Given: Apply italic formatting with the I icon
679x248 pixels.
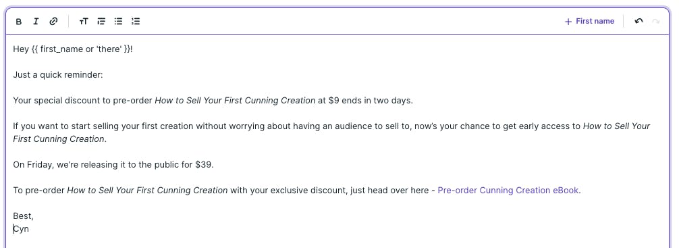Looking at the screenshot, I should 36,21.
